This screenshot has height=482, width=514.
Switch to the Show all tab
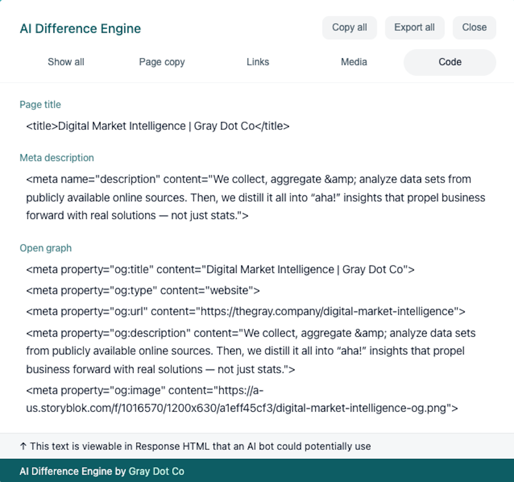coord(66,62)
